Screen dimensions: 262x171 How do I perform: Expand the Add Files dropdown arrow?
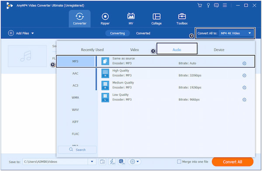tap(33, 33)
